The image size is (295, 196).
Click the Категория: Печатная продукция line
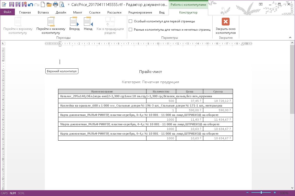tap(150, 82)
